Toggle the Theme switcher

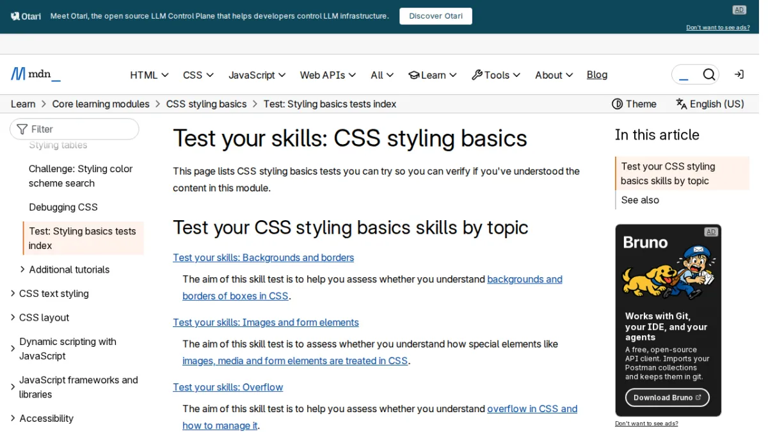point(634,104)
